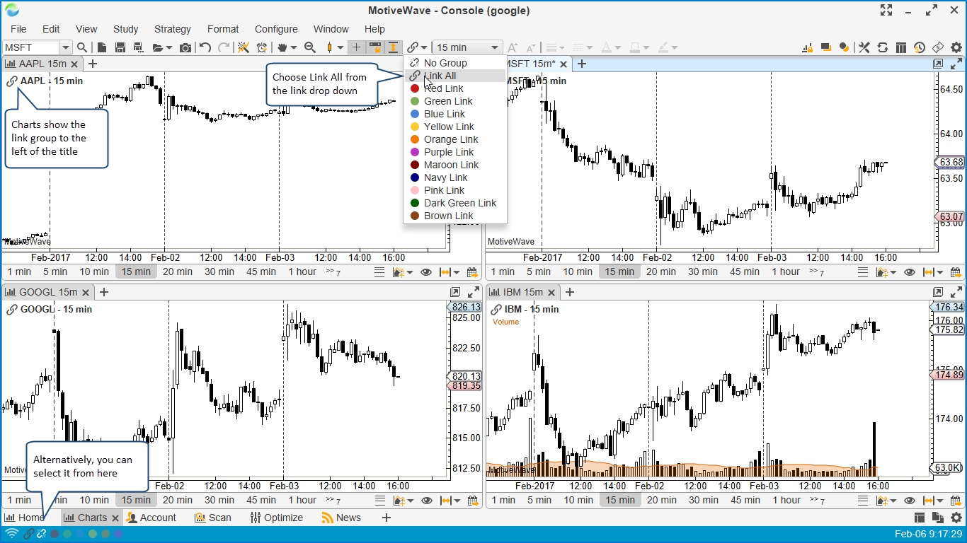Screen dimensions: 967x543
Task: Select the hand pan mouse tool
Action: 283,47
